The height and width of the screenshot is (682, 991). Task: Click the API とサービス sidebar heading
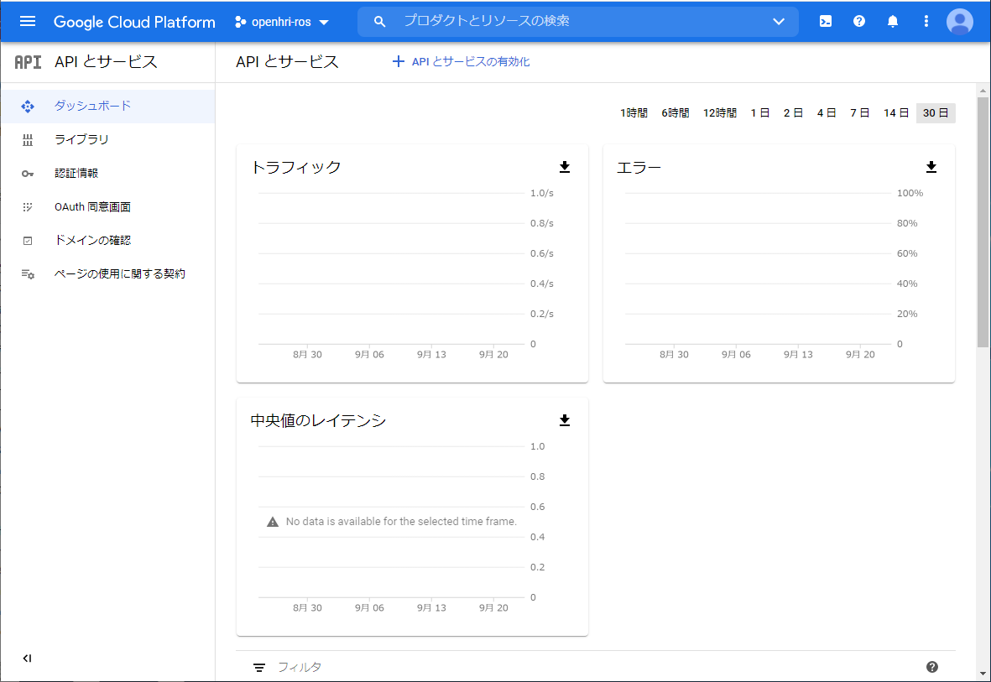click(x=107, y=62)
